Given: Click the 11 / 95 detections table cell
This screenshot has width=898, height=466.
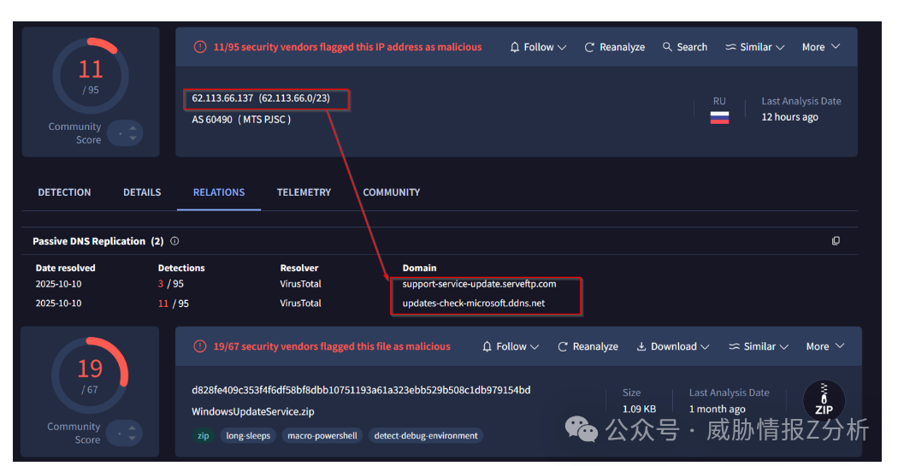Looking at the screenshot, I should pos(173,304).
